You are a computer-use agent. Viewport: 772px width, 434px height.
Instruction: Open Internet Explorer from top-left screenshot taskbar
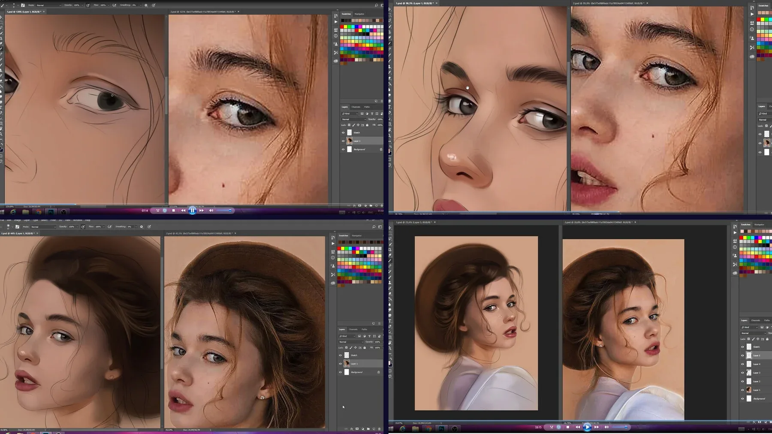(x=13, y=212)
